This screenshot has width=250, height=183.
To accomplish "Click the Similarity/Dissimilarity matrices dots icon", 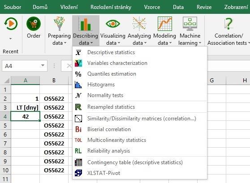I will [x=78, y=119].
